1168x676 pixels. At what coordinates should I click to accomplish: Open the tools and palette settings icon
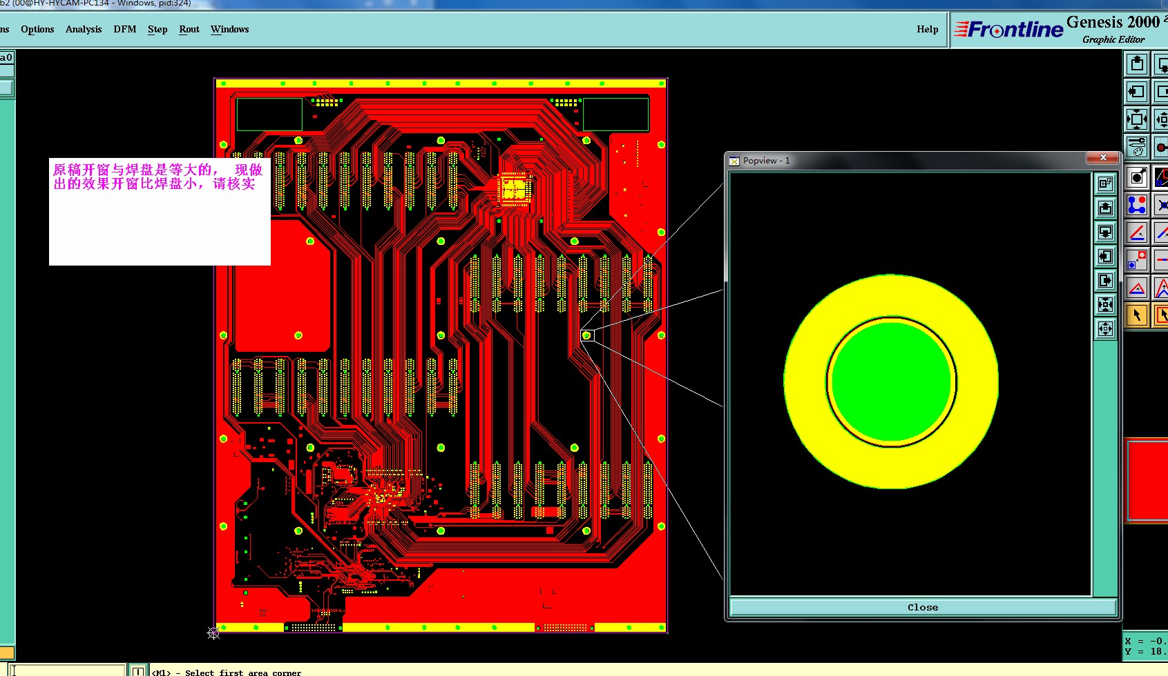tap(1137, 147)
